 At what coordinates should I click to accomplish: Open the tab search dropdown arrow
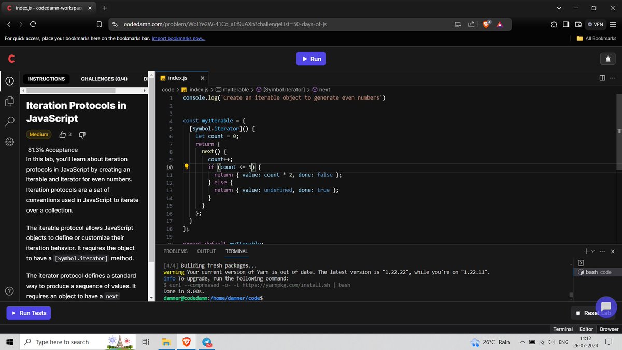[559, 8]
